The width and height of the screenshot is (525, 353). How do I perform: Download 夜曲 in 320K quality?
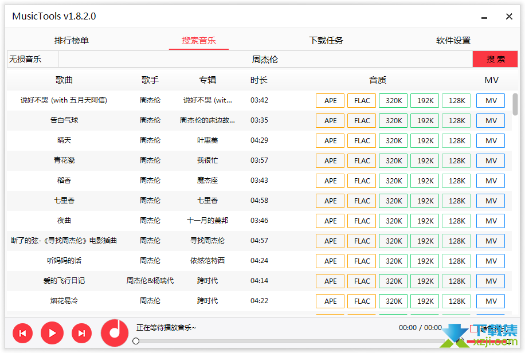click(393, 221)
